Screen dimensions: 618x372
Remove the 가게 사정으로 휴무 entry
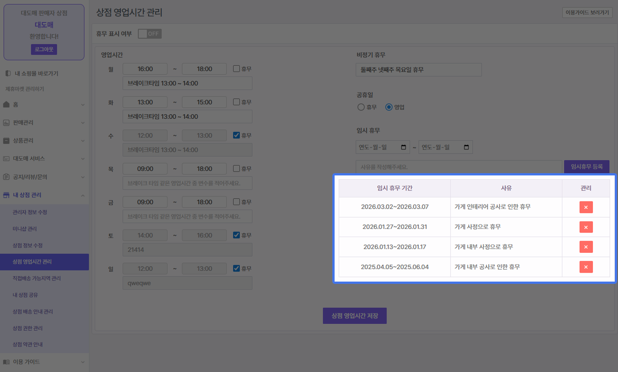tap(586, 227)
